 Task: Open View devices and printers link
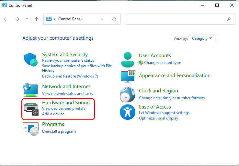pos(63,109)
